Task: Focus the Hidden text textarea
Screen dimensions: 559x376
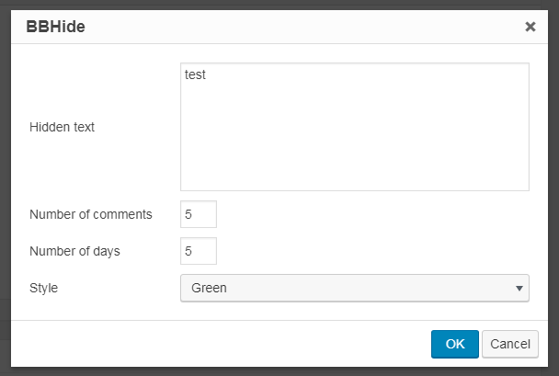Action: [x=355, y=127]
